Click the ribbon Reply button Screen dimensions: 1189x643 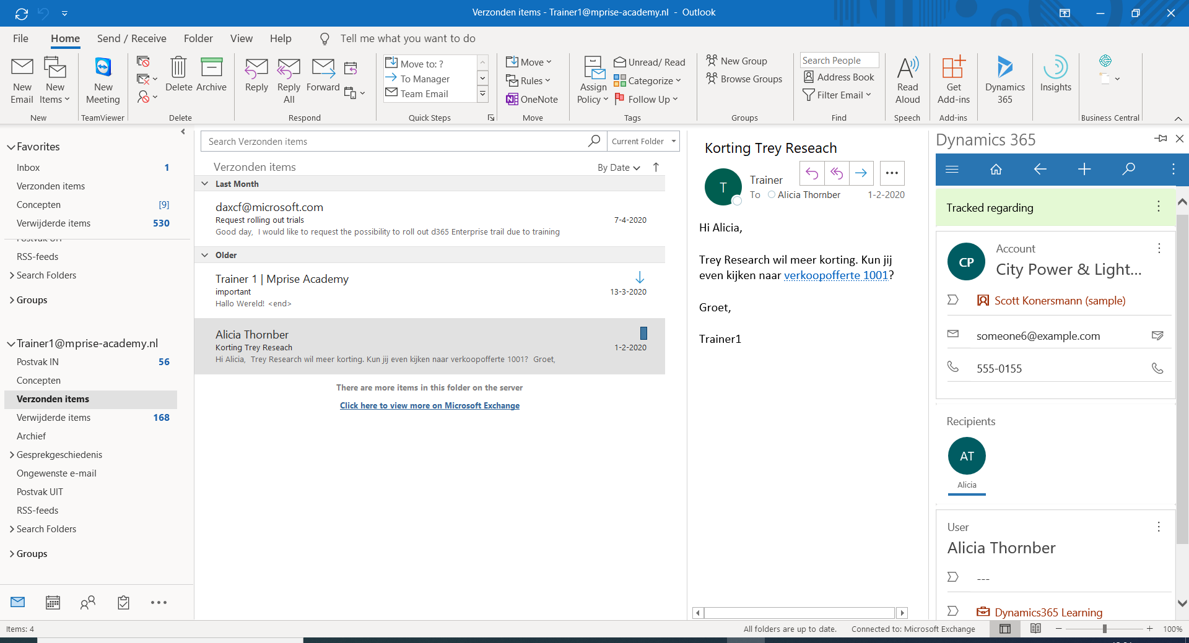(x=256, y=74)
